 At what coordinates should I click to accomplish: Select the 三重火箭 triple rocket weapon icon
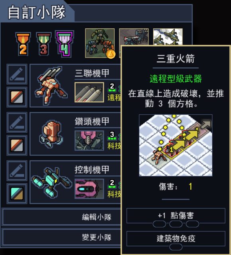point(89,92)
